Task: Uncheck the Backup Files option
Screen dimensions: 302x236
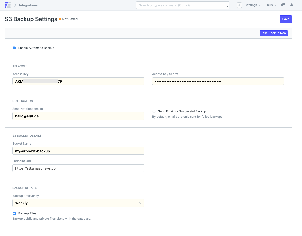Action: [14, 213]
